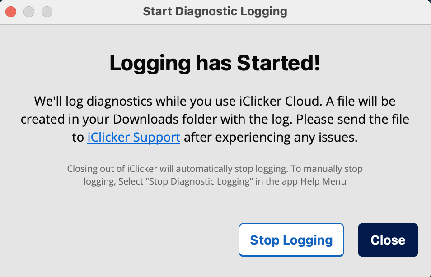Viewport: 431px width, 277px height.
Task: Select the gray instructional text about Help Menu
Action: pos(215,175)
